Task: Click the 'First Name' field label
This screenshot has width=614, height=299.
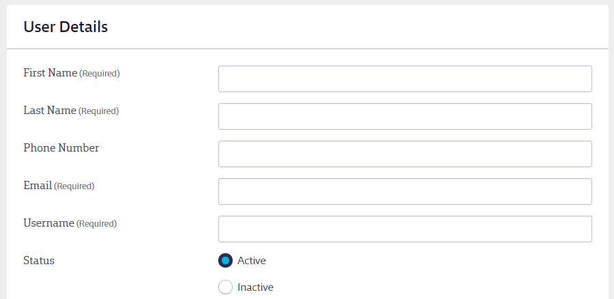Action: (x=50, y=73)
